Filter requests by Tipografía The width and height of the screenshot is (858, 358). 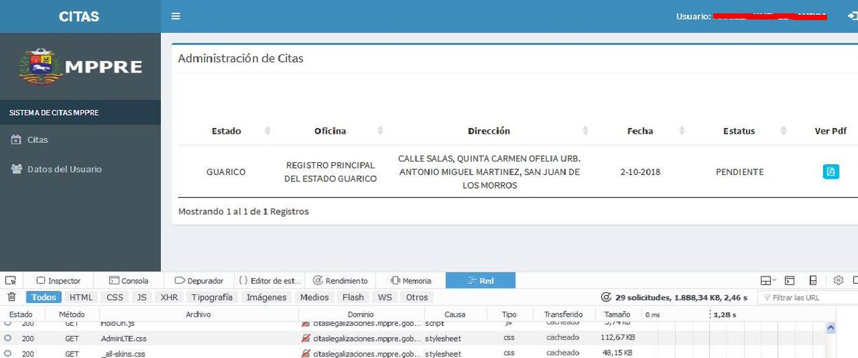pyautogui.click(x=212, y=297)
